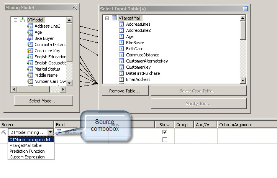Click the English Education column icon
277x178 pixels.
pos(30,57)
